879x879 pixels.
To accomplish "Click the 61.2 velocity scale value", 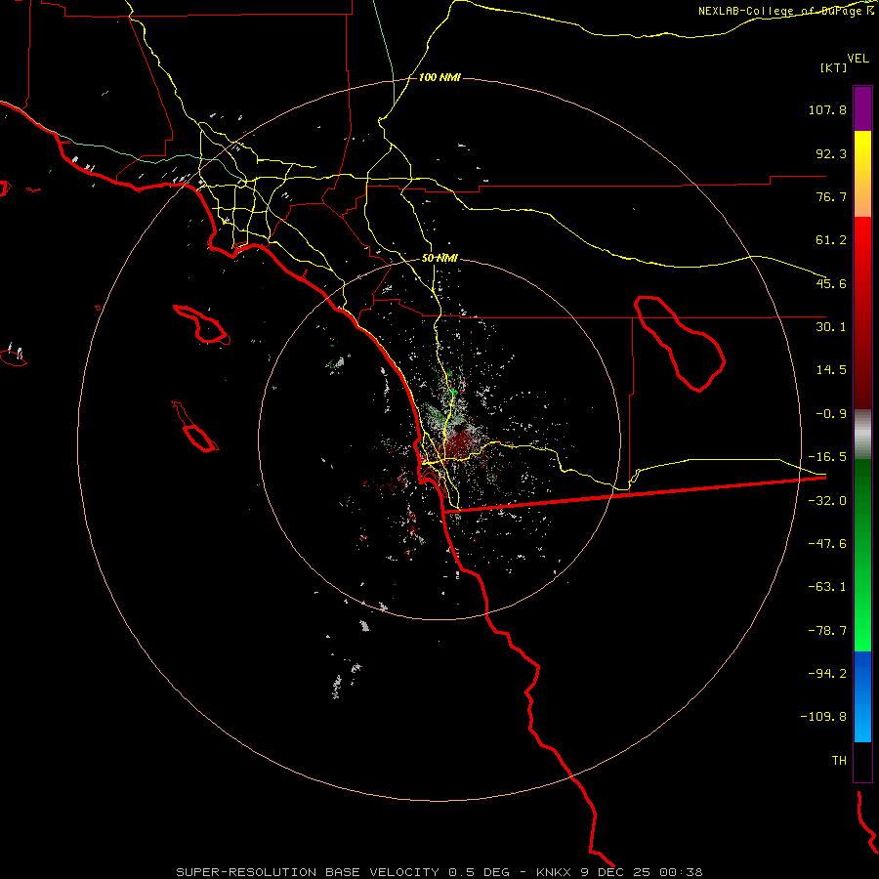I will (831, 240).
